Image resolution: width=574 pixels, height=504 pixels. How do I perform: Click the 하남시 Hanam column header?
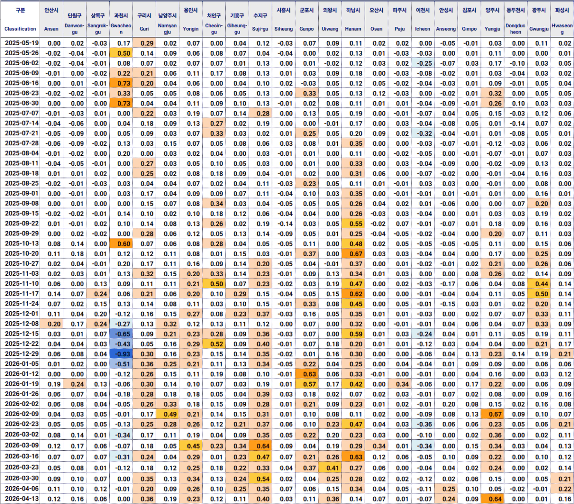353,19
